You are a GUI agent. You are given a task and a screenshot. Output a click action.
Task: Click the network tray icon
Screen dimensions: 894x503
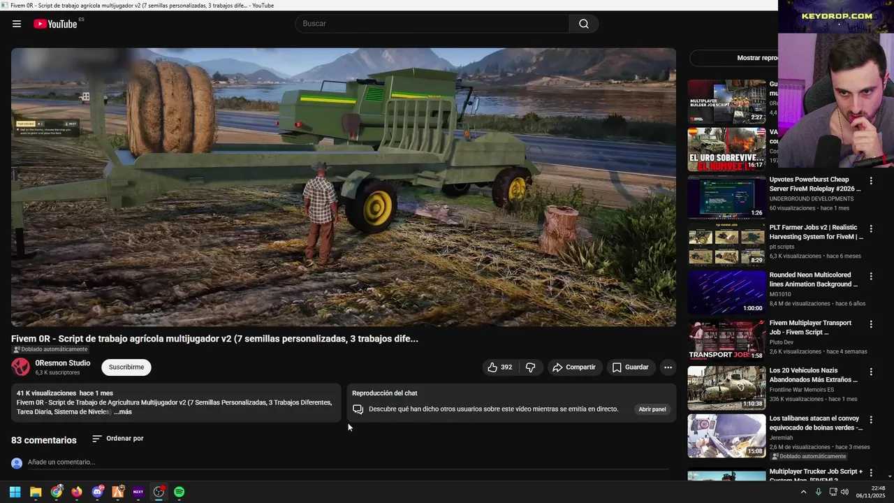pyautogui.click(x=833, y=492)
